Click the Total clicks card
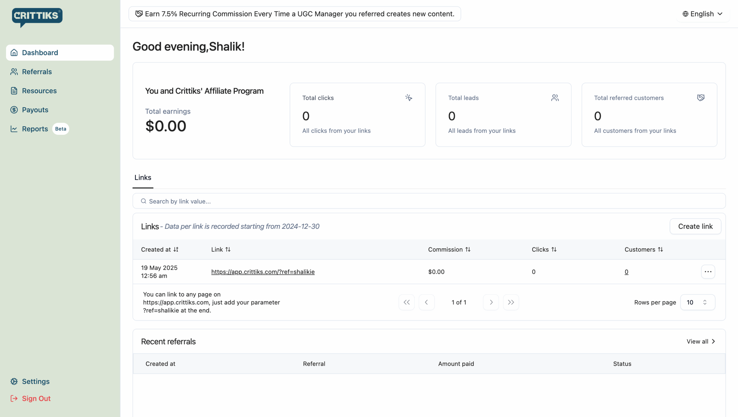 pos(357,115)
